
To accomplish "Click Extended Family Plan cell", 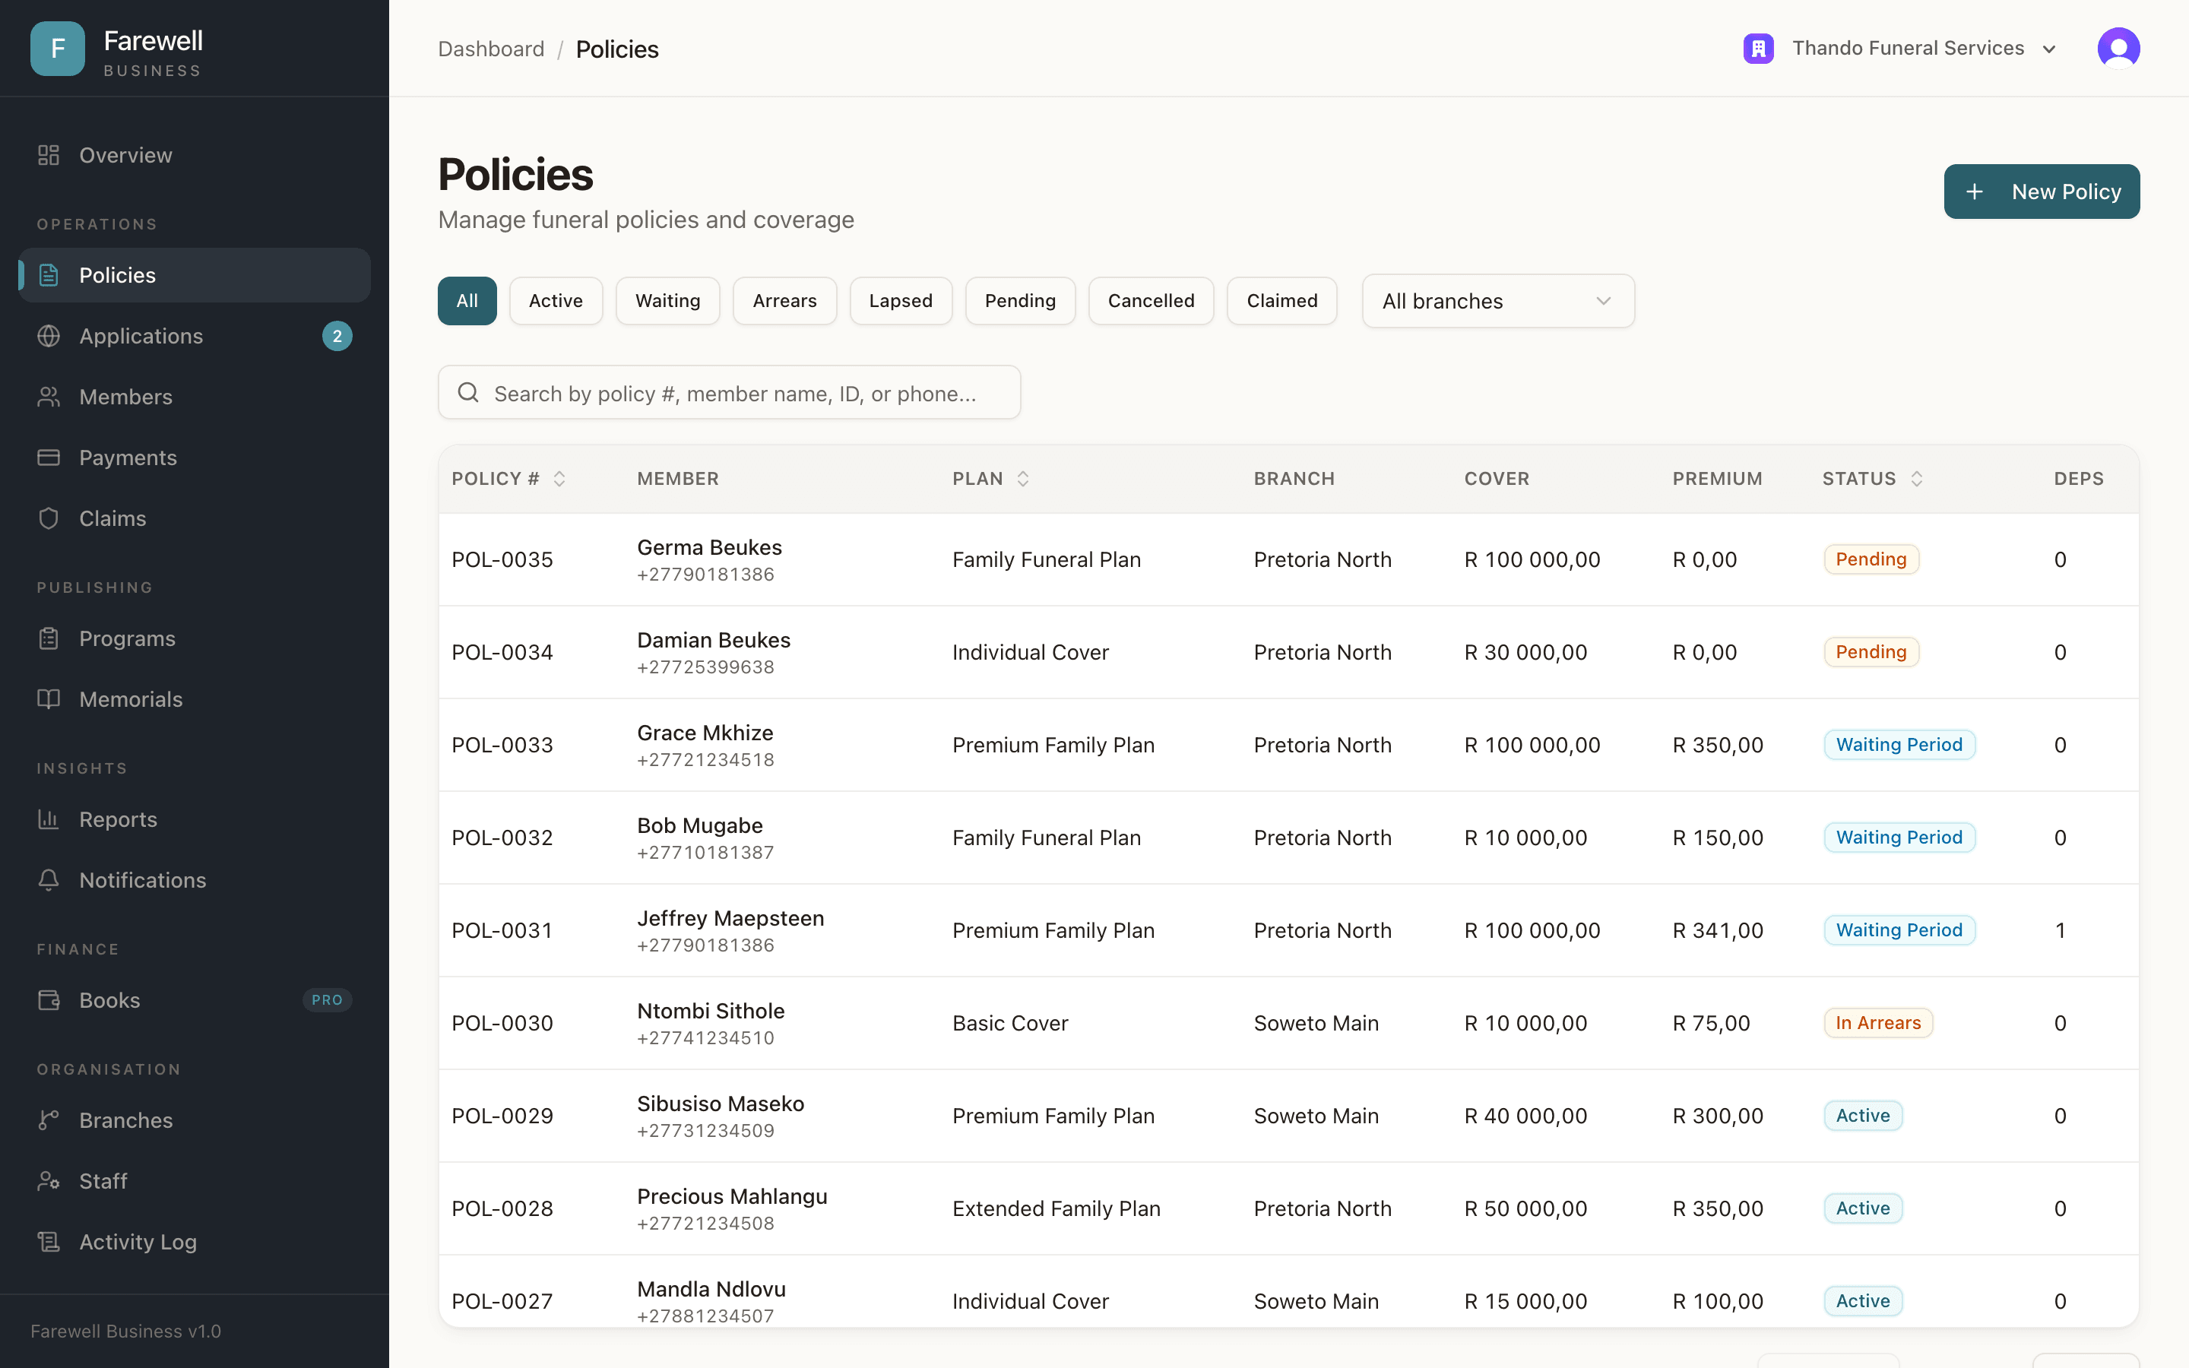I will click(1056, 1208).
